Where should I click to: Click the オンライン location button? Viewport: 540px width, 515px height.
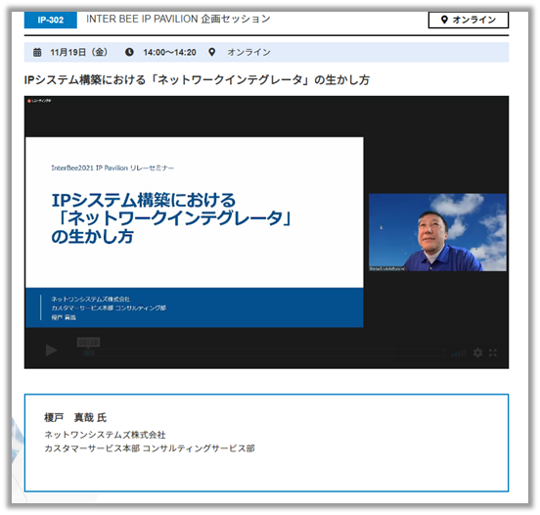tap(469, 20)
